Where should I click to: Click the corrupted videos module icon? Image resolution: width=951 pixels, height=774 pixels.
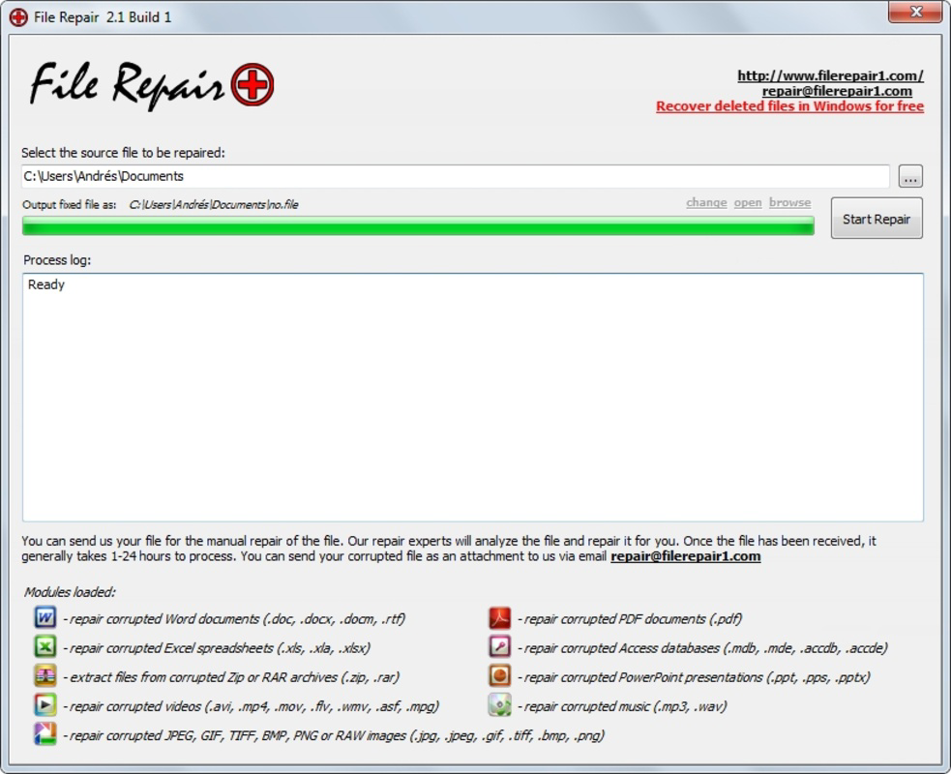pos(45,705)
